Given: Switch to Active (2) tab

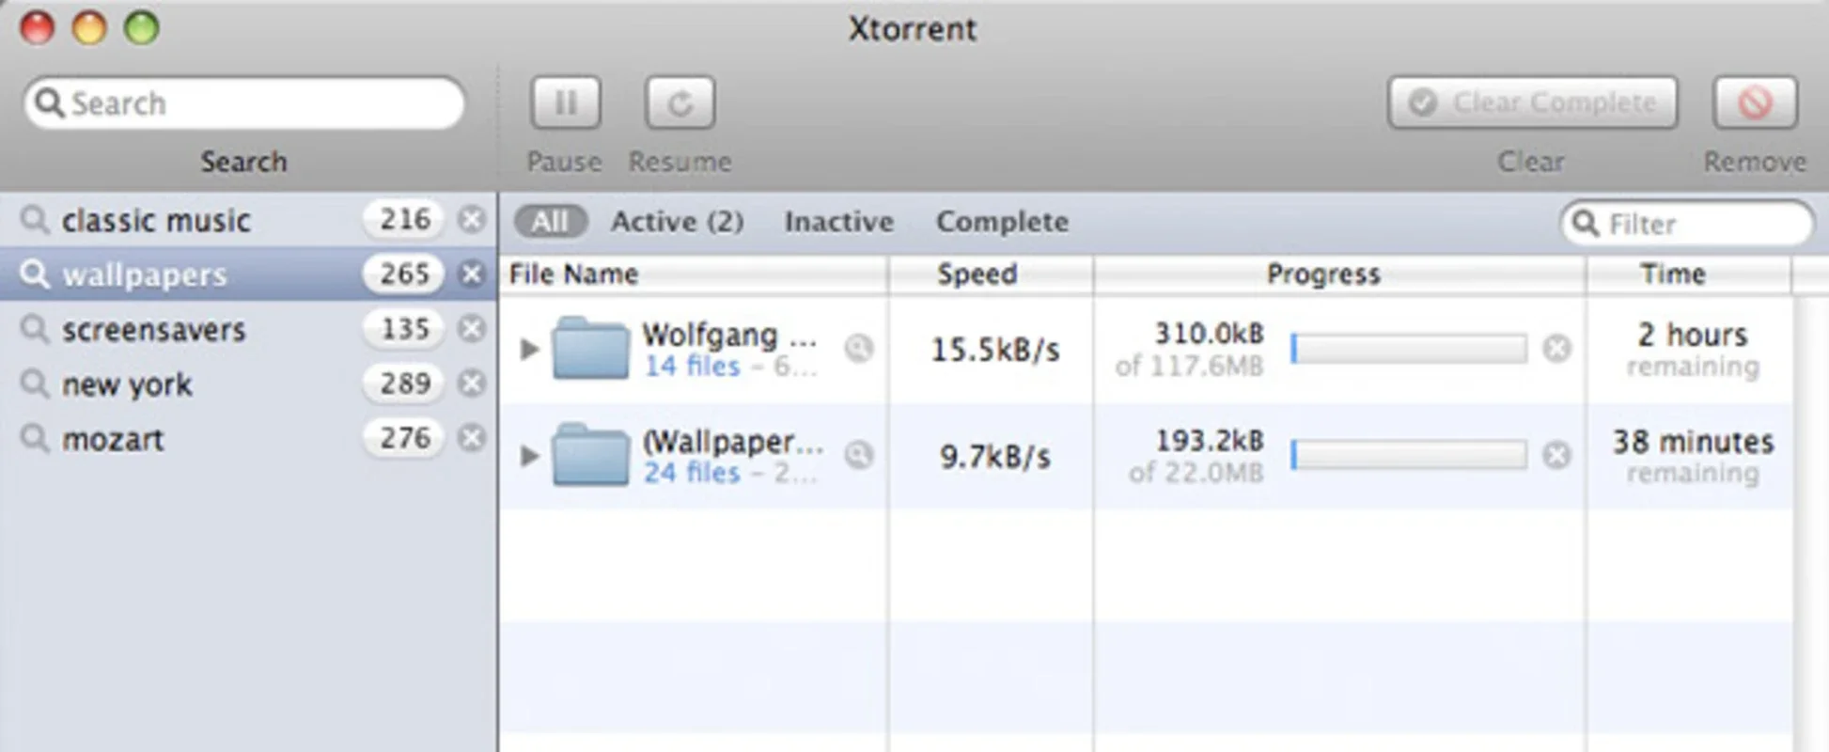Looking at the screenshot, I should pyautogui.click(x=677, y=222).
